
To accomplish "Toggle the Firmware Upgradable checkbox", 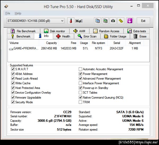I will coord(13,97).
